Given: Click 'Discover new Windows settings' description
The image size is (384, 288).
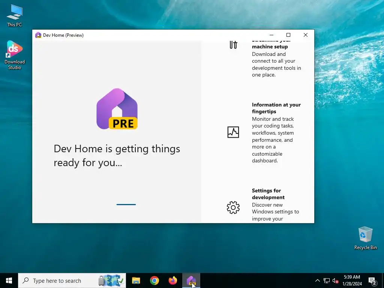Looking at the screenshot, I should [x=276, y=212].
